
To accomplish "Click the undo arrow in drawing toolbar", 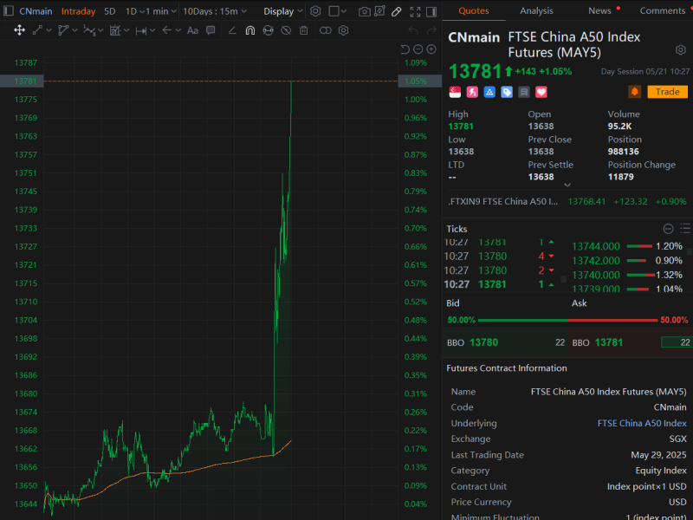I will click(413, 30).
